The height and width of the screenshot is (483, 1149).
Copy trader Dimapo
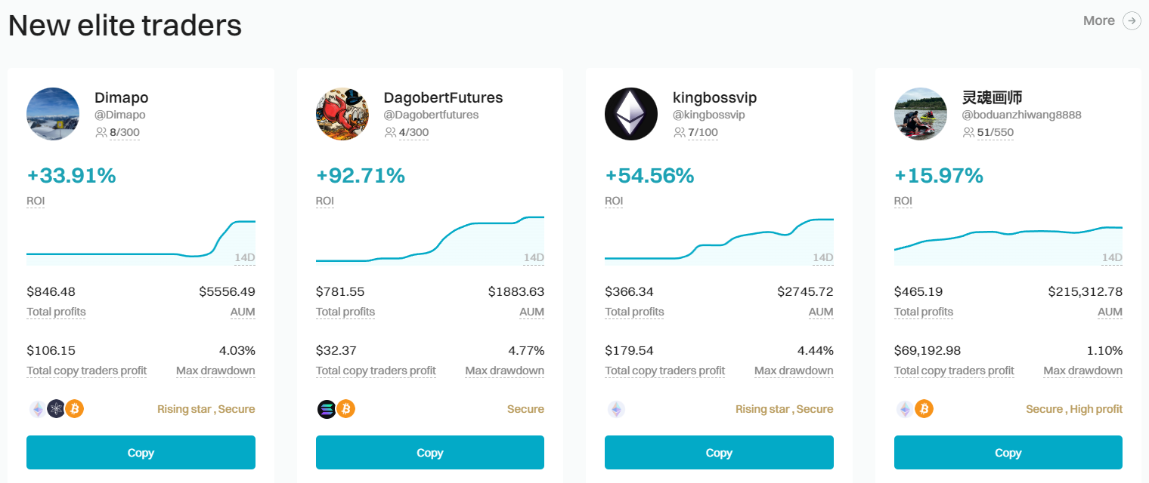click(141, 453)
